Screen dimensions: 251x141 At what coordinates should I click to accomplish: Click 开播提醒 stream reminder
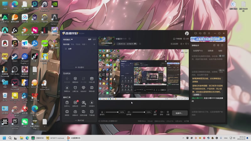tap(178, 39)
